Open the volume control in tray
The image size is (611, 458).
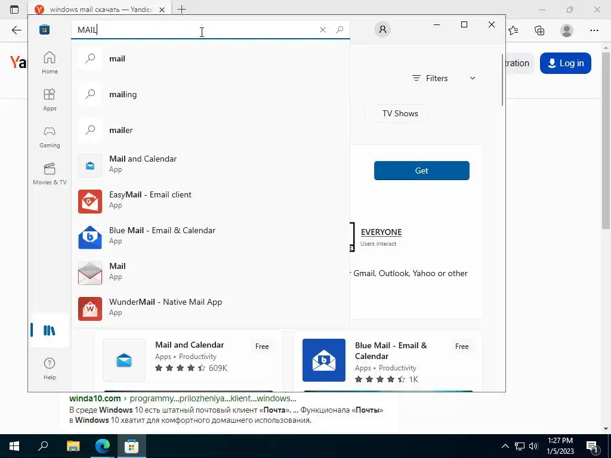[534, 446]
